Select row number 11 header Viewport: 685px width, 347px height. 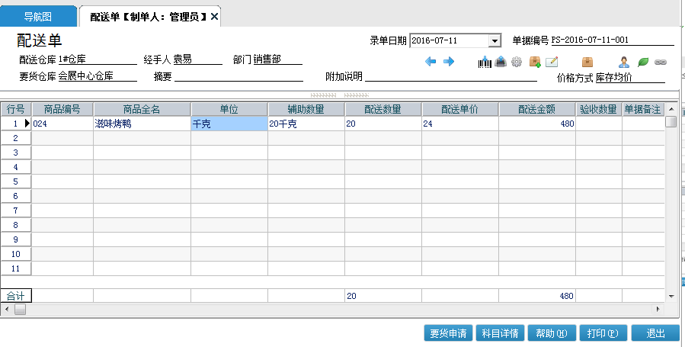(16, 268)
